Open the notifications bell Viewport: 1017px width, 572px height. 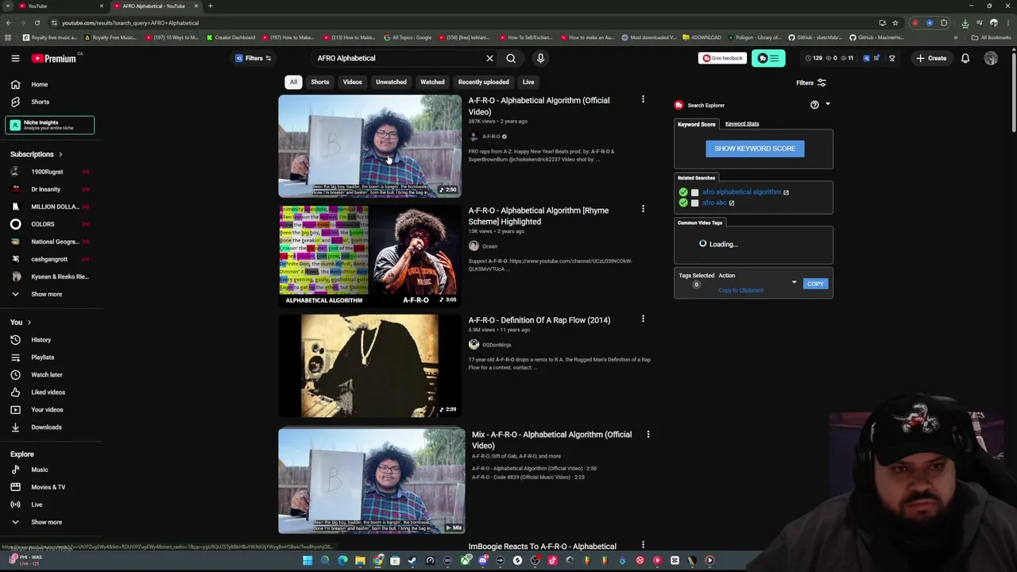point(965,58)
